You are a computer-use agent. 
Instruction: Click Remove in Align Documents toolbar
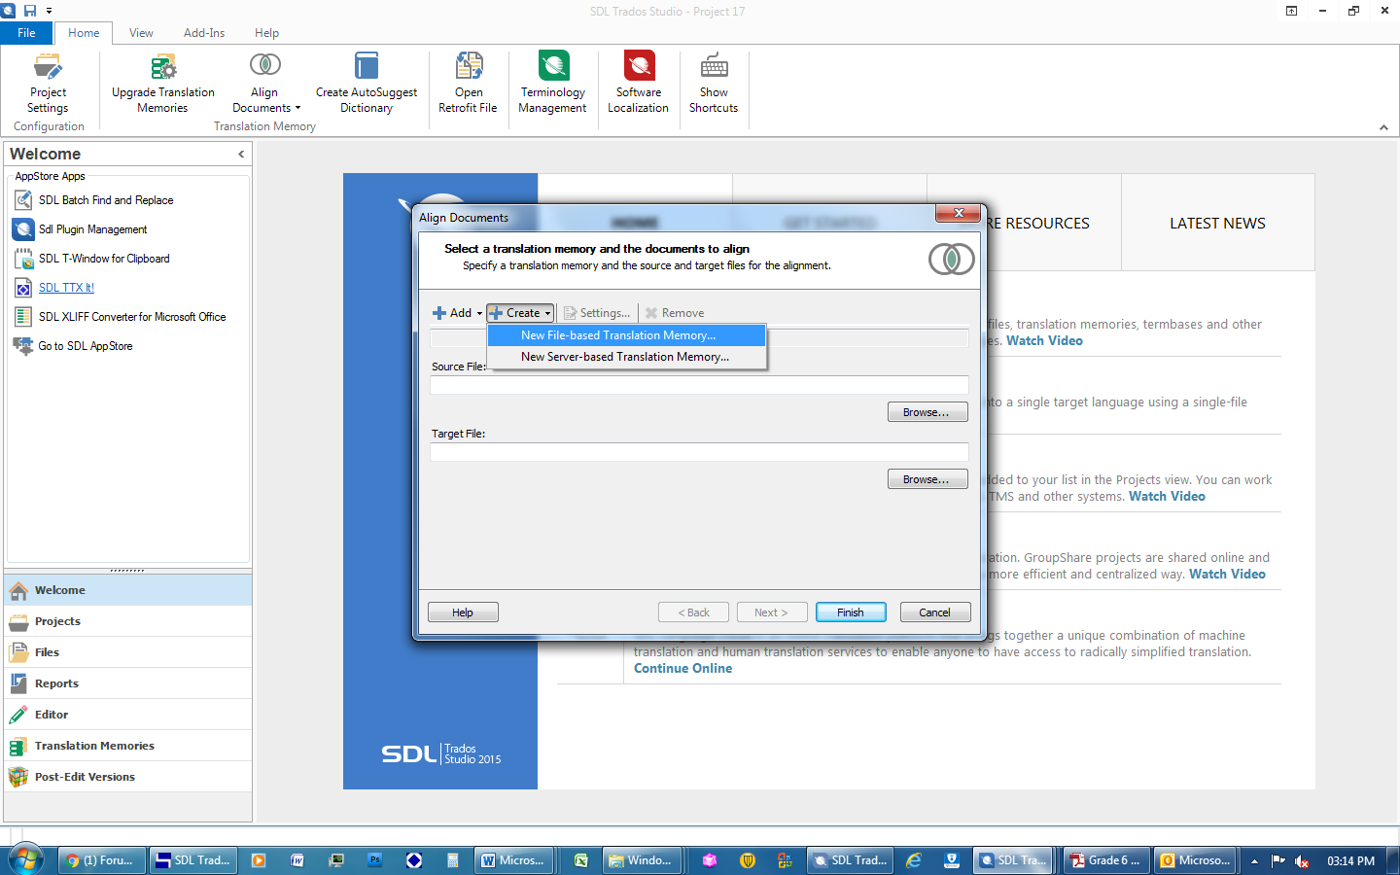(x=675, y=313)
